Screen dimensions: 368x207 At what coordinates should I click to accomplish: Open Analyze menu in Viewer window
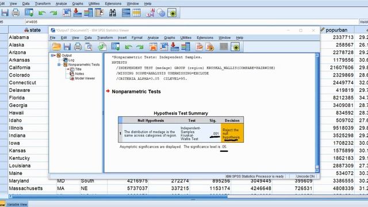[153, 38]
